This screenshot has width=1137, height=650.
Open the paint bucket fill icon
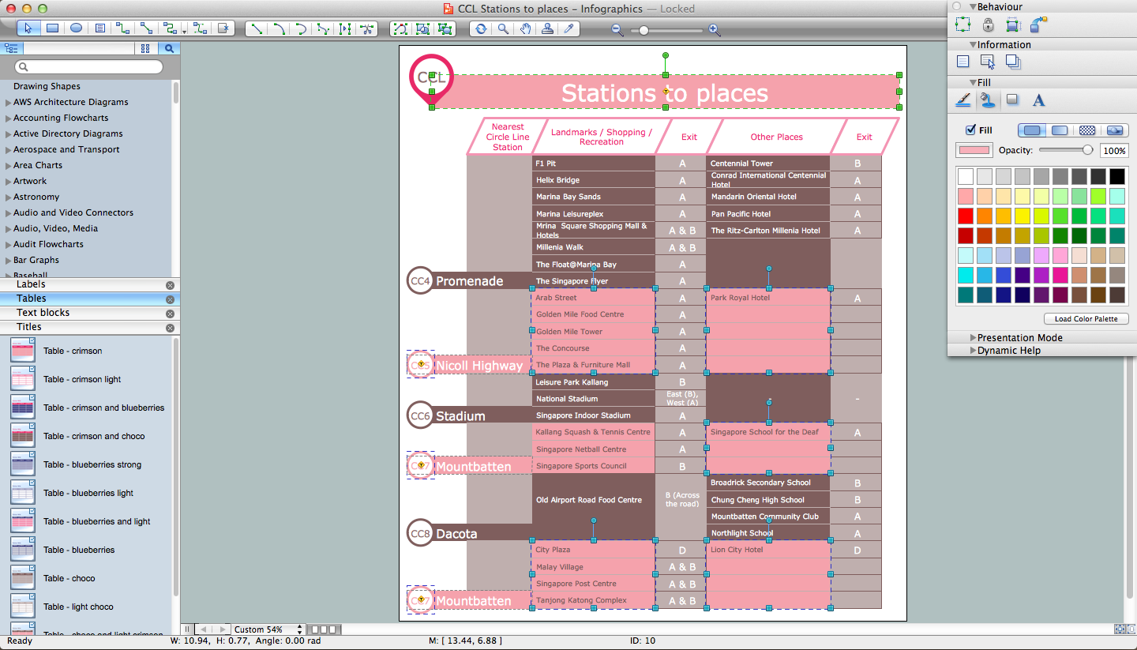coord(987,100)
